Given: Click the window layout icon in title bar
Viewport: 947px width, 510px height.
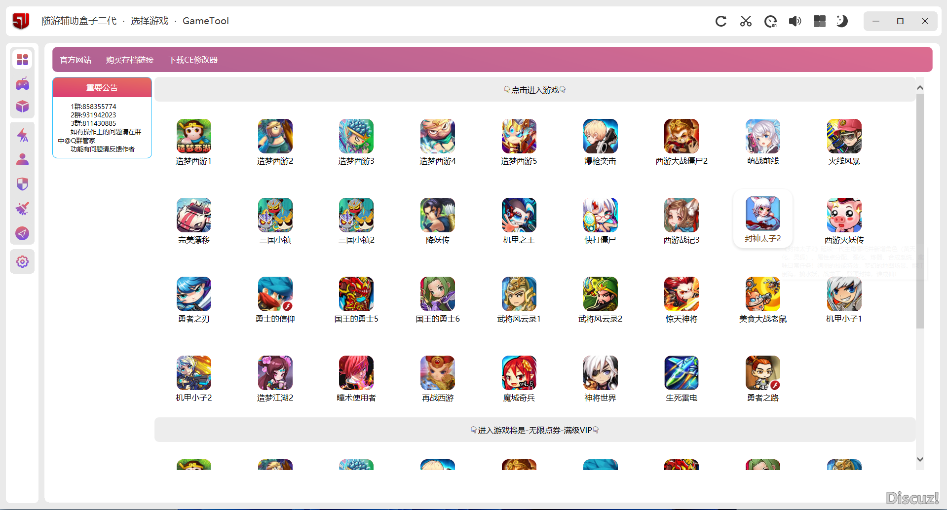Looking at the screenshot, I should pyautogui.click(x=820, y=21).
